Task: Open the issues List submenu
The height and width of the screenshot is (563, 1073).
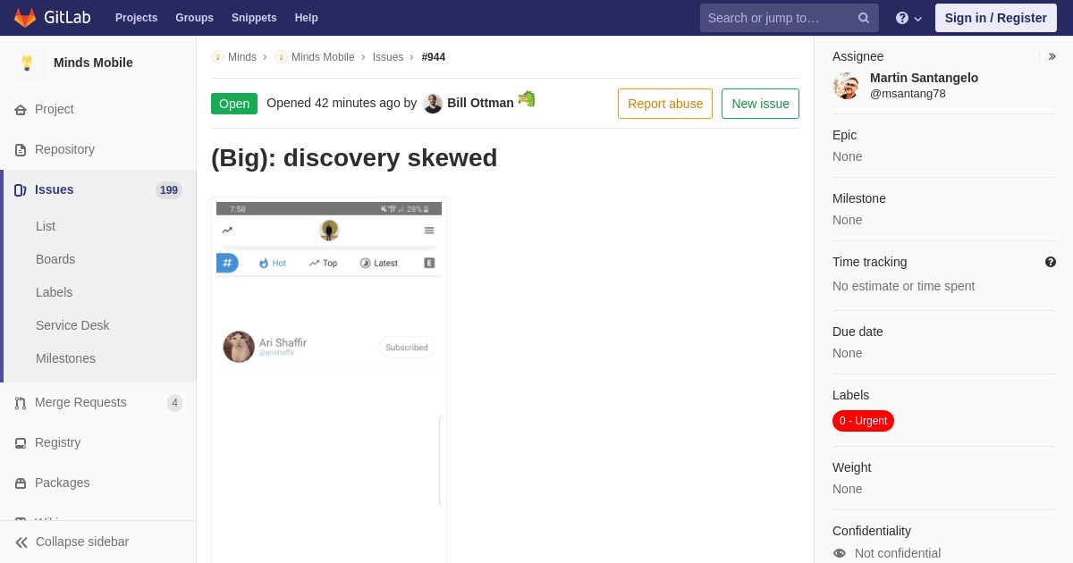Action: 46,226
